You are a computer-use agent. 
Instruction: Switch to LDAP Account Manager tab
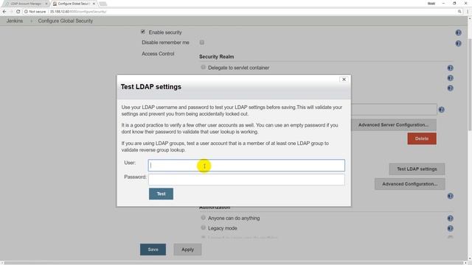click(x=26, y=4)
